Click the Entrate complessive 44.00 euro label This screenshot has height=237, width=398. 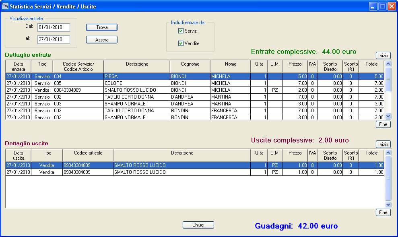click(303, 52)
